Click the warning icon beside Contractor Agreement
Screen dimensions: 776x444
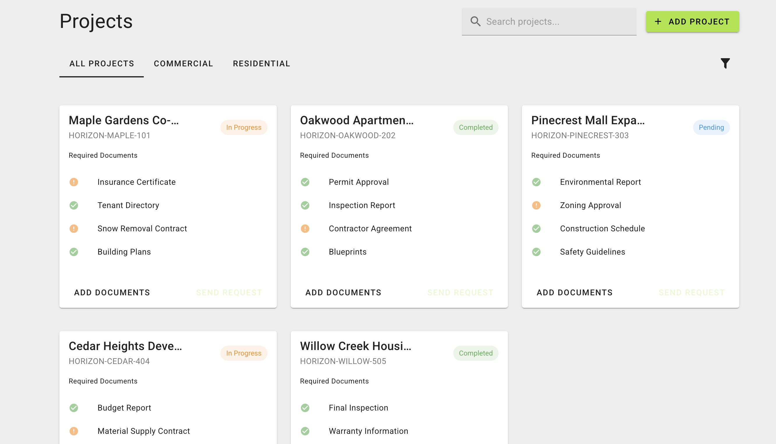pyautogui.click(x=305, y=228)
